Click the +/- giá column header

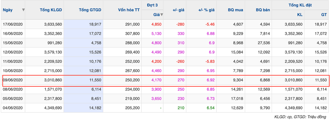pos(178,10)
